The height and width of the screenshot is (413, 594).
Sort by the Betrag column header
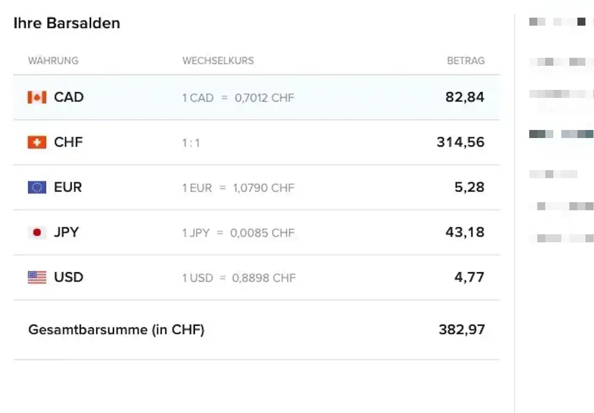pos(466,60)
